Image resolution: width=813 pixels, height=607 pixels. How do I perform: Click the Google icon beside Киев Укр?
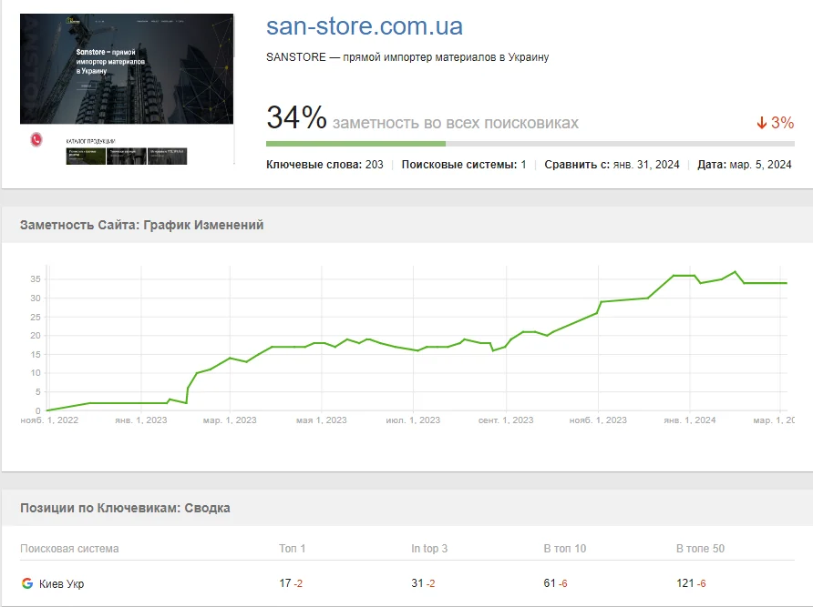click(27, 583)
